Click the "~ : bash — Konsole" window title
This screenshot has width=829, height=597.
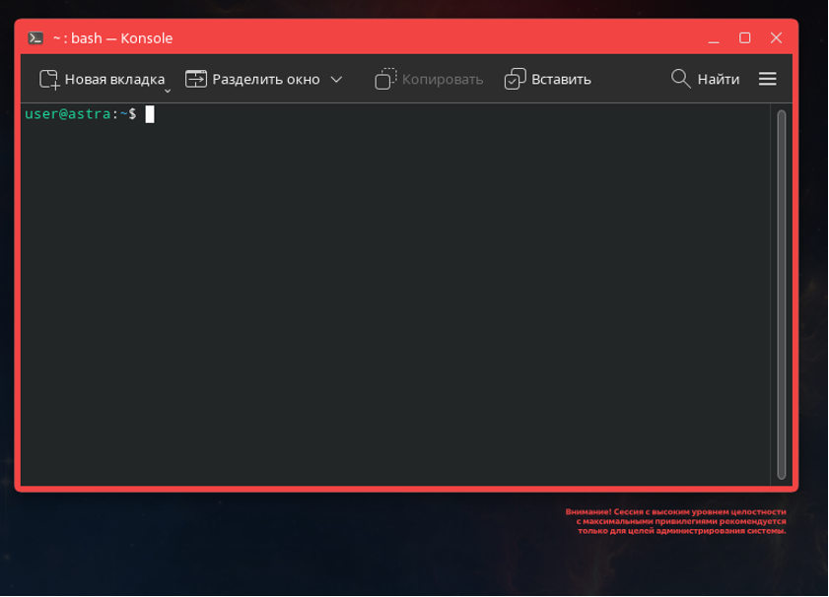click(112, 37)
